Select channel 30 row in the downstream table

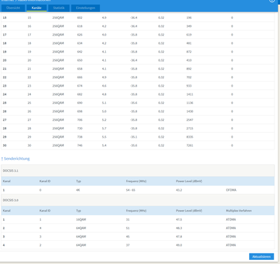138,145
